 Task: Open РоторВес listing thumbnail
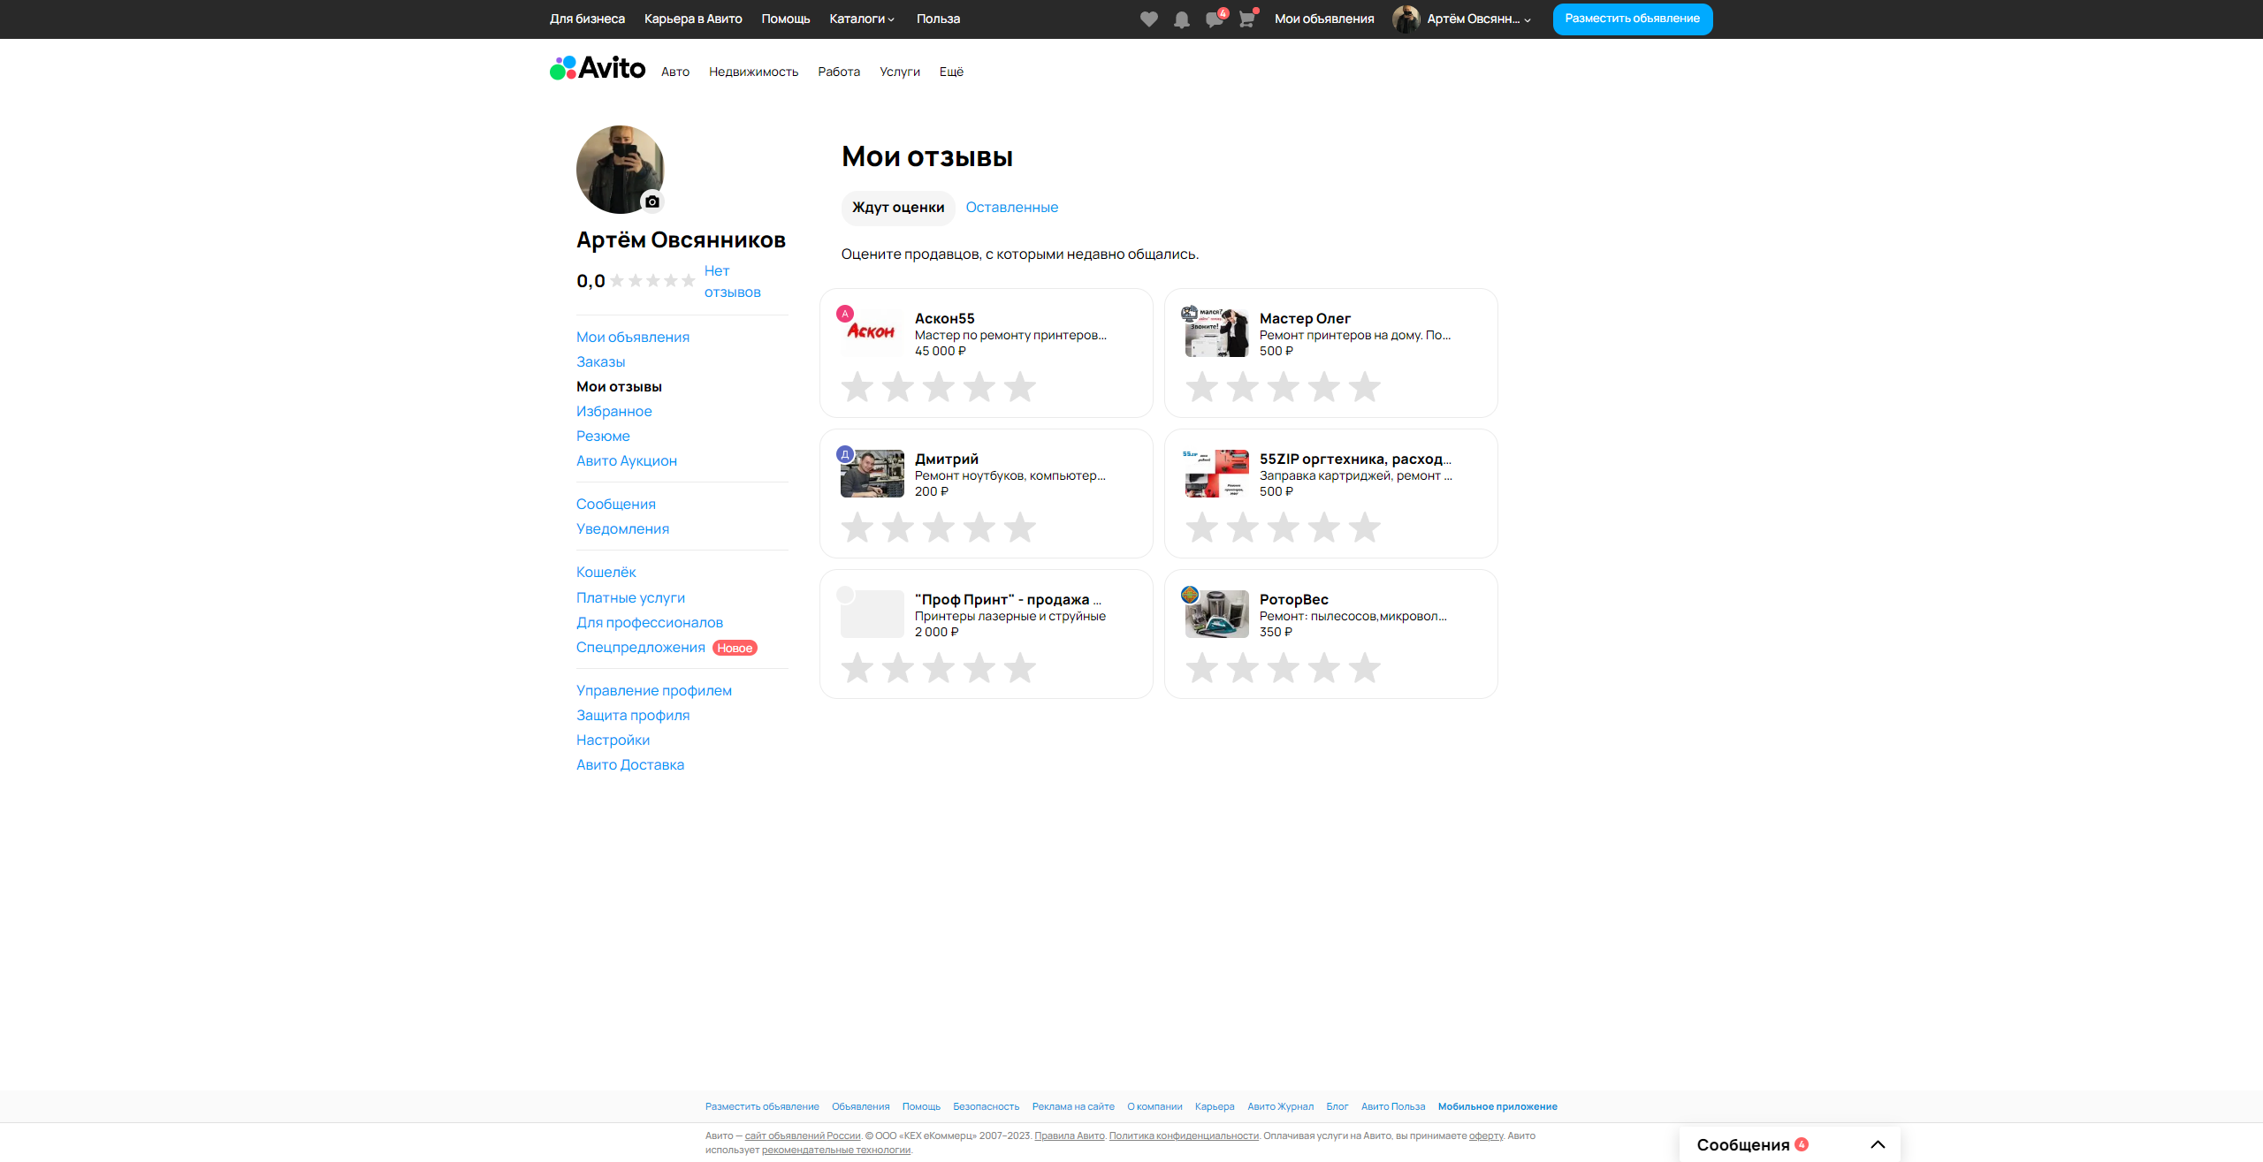tap(1217, 614)
